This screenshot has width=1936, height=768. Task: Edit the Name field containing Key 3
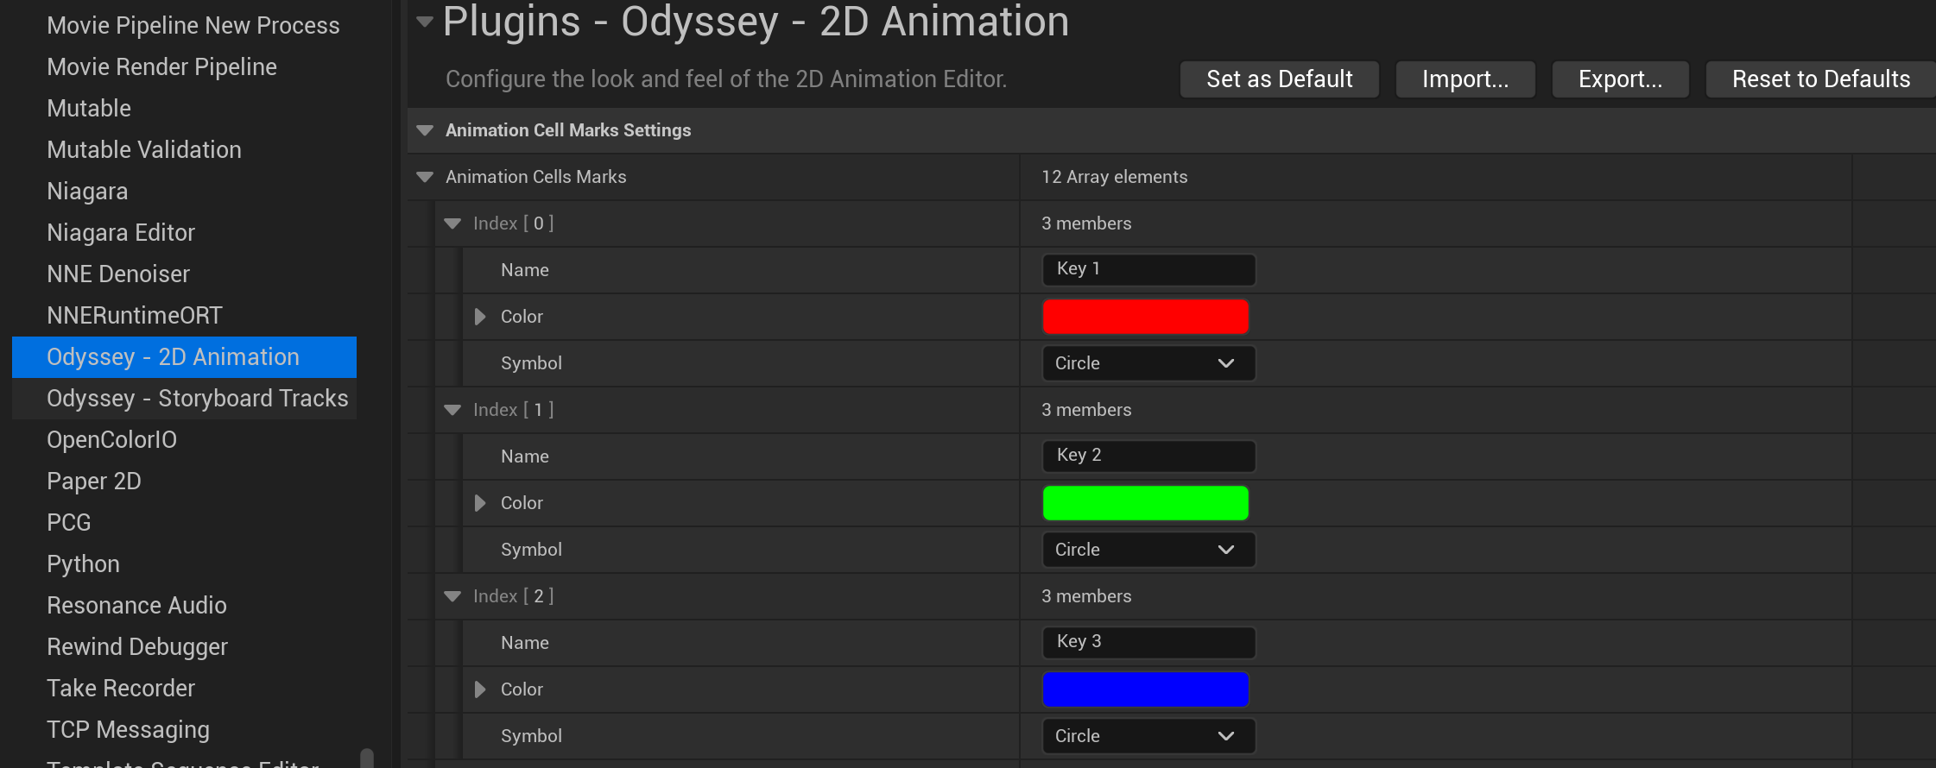(1148, 642)
